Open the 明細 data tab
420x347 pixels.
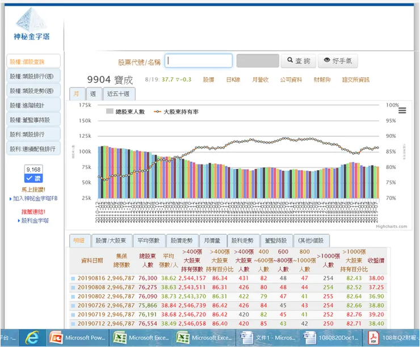79,240
